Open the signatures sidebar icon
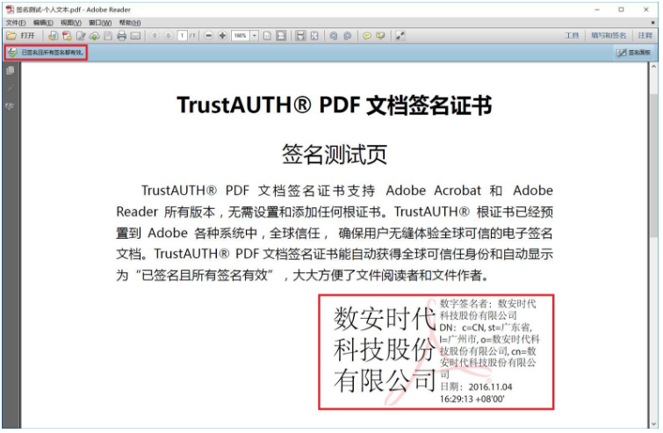663x433 pixels. click(11, 106)
